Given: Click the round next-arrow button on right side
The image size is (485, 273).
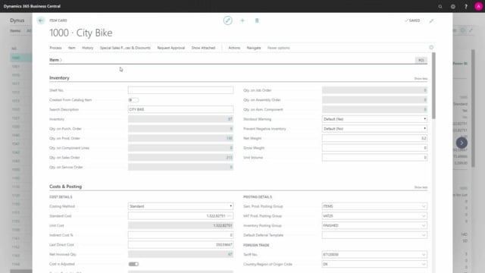Looking at the screenshot, I should tap(462, 143).
